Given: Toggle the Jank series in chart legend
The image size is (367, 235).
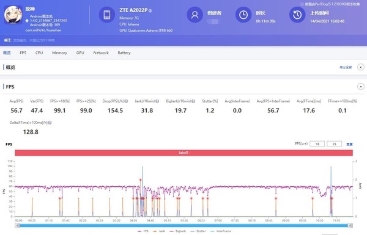Looking at the screenshot, I should point(159,231).
